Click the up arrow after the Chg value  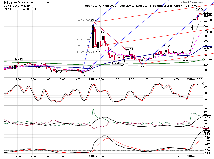pyautogui.click(x=202, y=6)
